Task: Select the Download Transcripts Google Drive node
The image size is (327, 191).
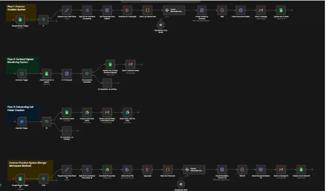Action: tap(107, 170)
